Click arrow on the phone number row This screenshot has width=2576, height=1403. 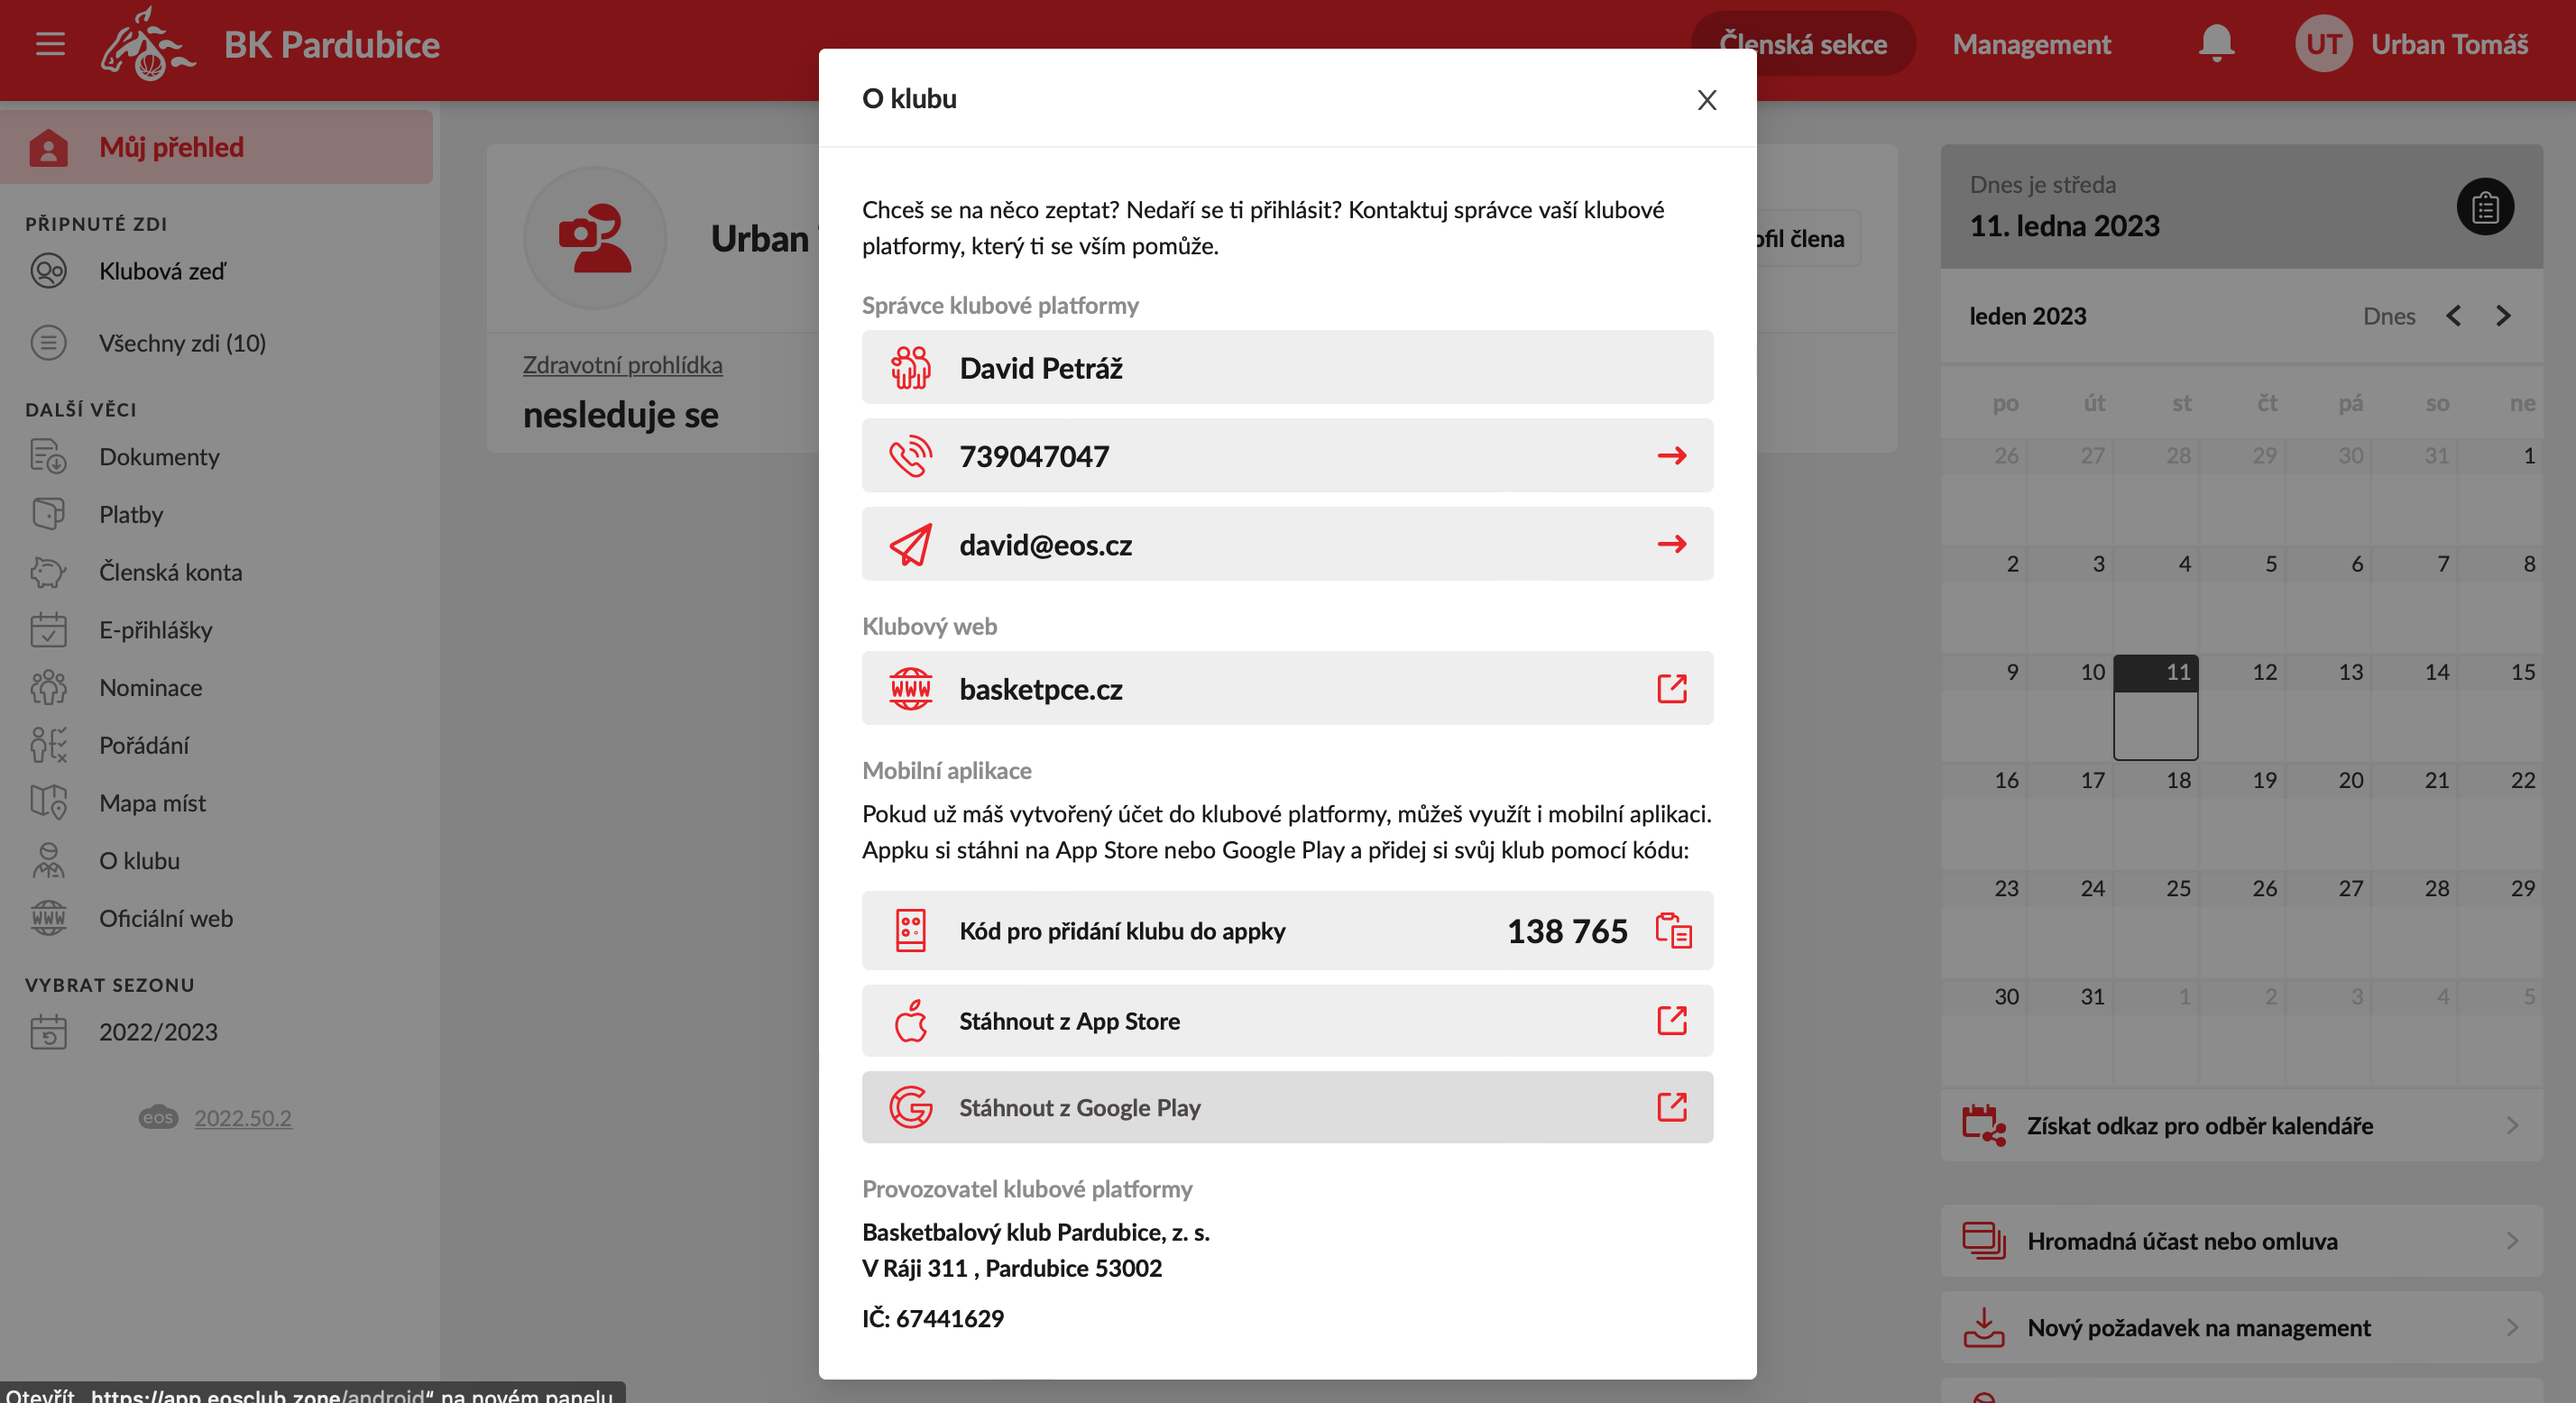(x=1671, y=456)
